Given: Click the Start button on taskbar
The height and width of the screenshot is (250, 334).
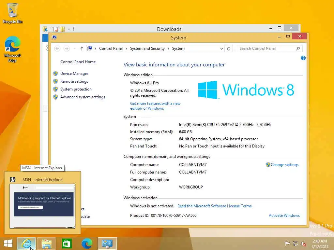Looking at the screenshot, I should pos(8,243).
